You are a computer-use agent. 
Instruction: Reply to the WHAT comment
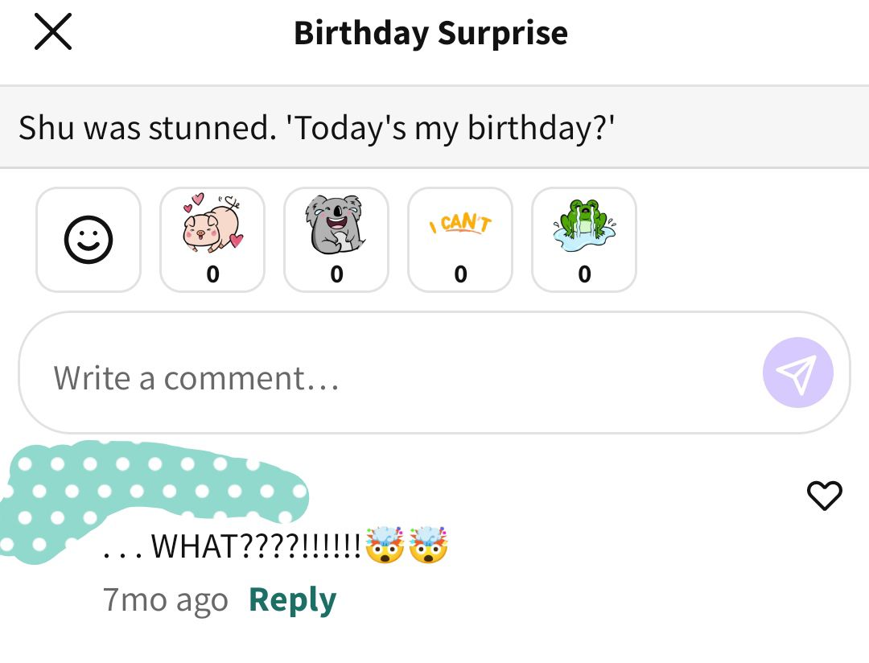click(292, 599)
